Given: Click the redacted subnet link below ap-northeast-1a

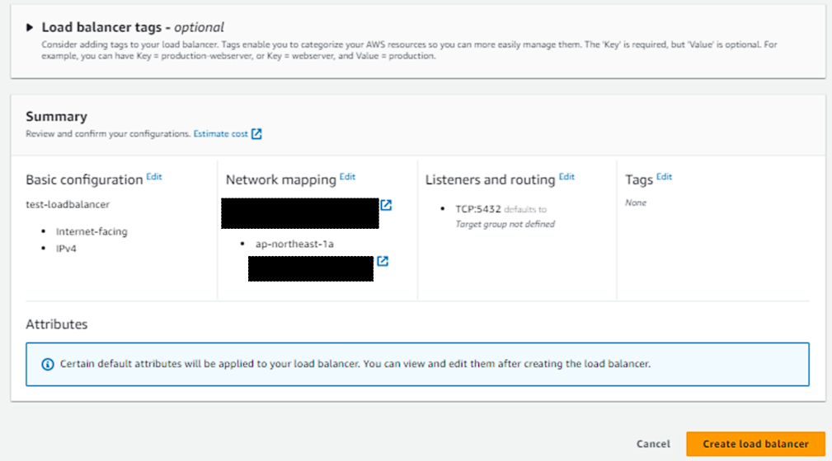Looking at the screenshot, I should tap(310, 268).
